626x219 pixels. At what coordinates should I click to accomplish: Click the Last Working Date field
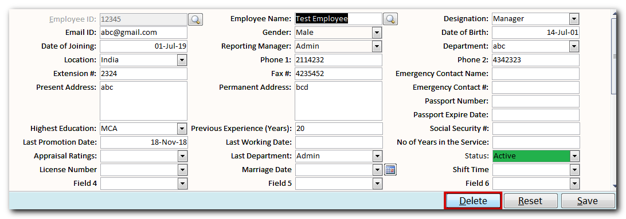coord(339,142)
